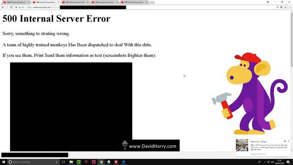Click the 'New from TK Bay' notification title

[x=258, y=142]
